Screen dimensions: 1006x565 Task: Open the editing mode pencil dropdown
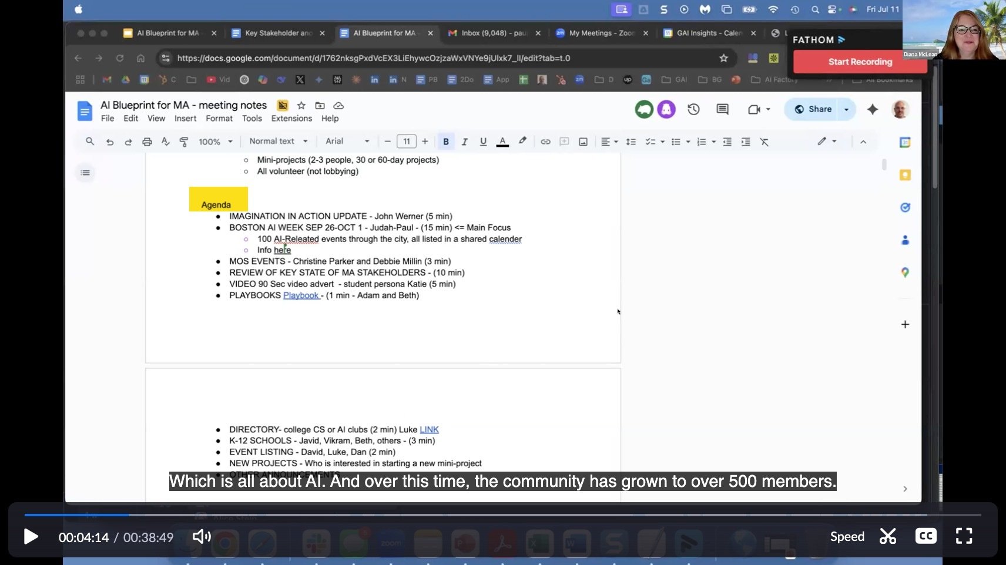pyautogui.click(x=827, y=142)
